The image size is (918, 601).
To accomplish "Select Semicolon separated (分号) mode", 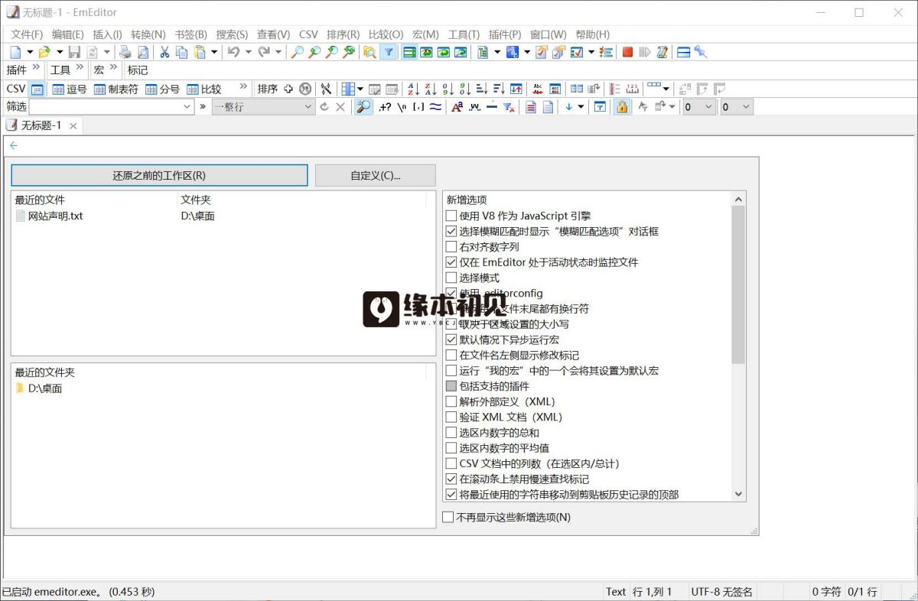I will 162,89.
